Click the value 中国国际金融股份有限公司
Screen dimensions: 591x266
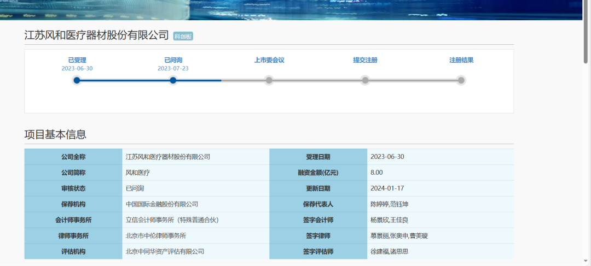161,204
